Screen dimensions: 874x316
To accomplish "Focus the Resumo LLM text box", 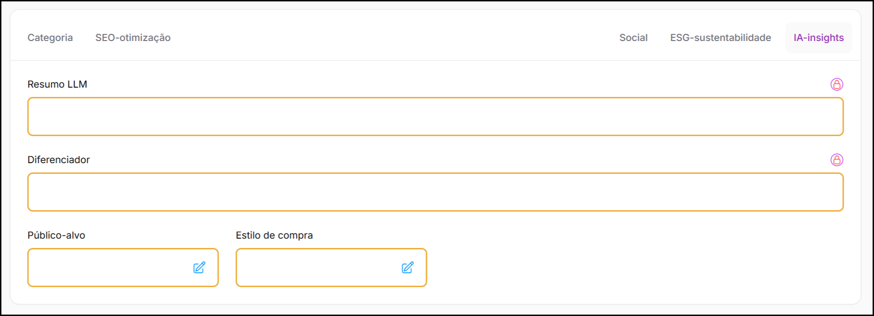I will pyautogui.click(x=435, y=117).
